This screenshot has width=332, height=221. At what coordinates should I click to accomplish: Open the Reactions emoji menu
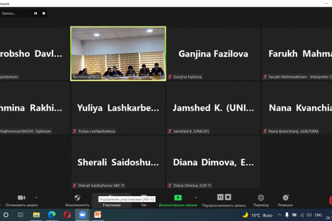pyautogui.click(x=286, y=197)
